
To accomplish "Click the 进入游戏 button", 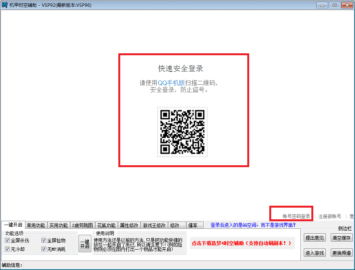I will tap(315, 253).
